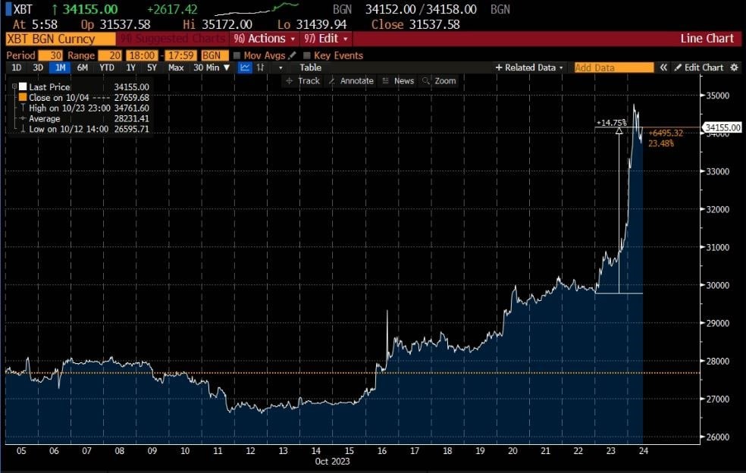Open the News overlay tool
This screenshot has height=473, width=746.
pos(398,80)
